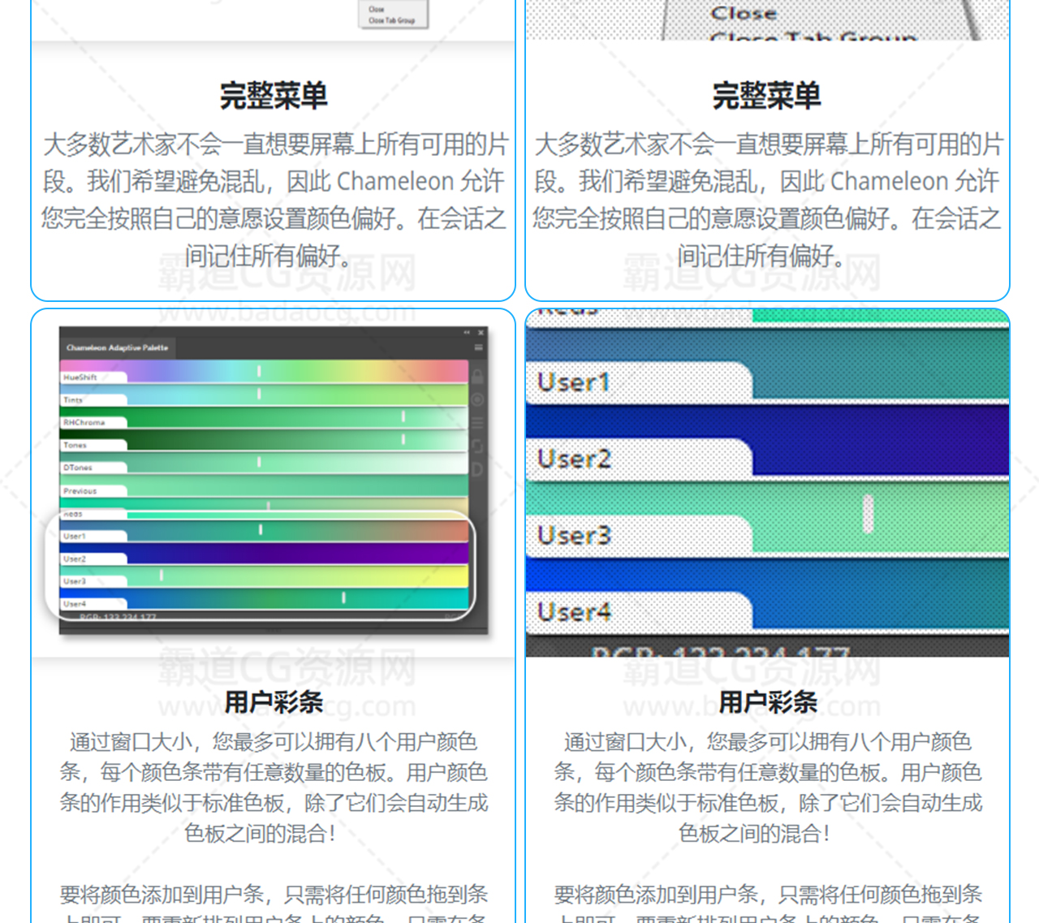This screenshot has height=923, width=1039.
Task: Click the right 完整菜单 heading
Action: (766, 96)
